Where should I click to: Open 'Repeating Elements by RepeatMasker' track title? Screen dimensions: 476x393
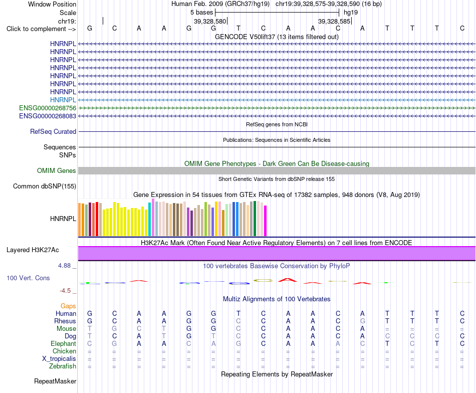tap(277, 374)
